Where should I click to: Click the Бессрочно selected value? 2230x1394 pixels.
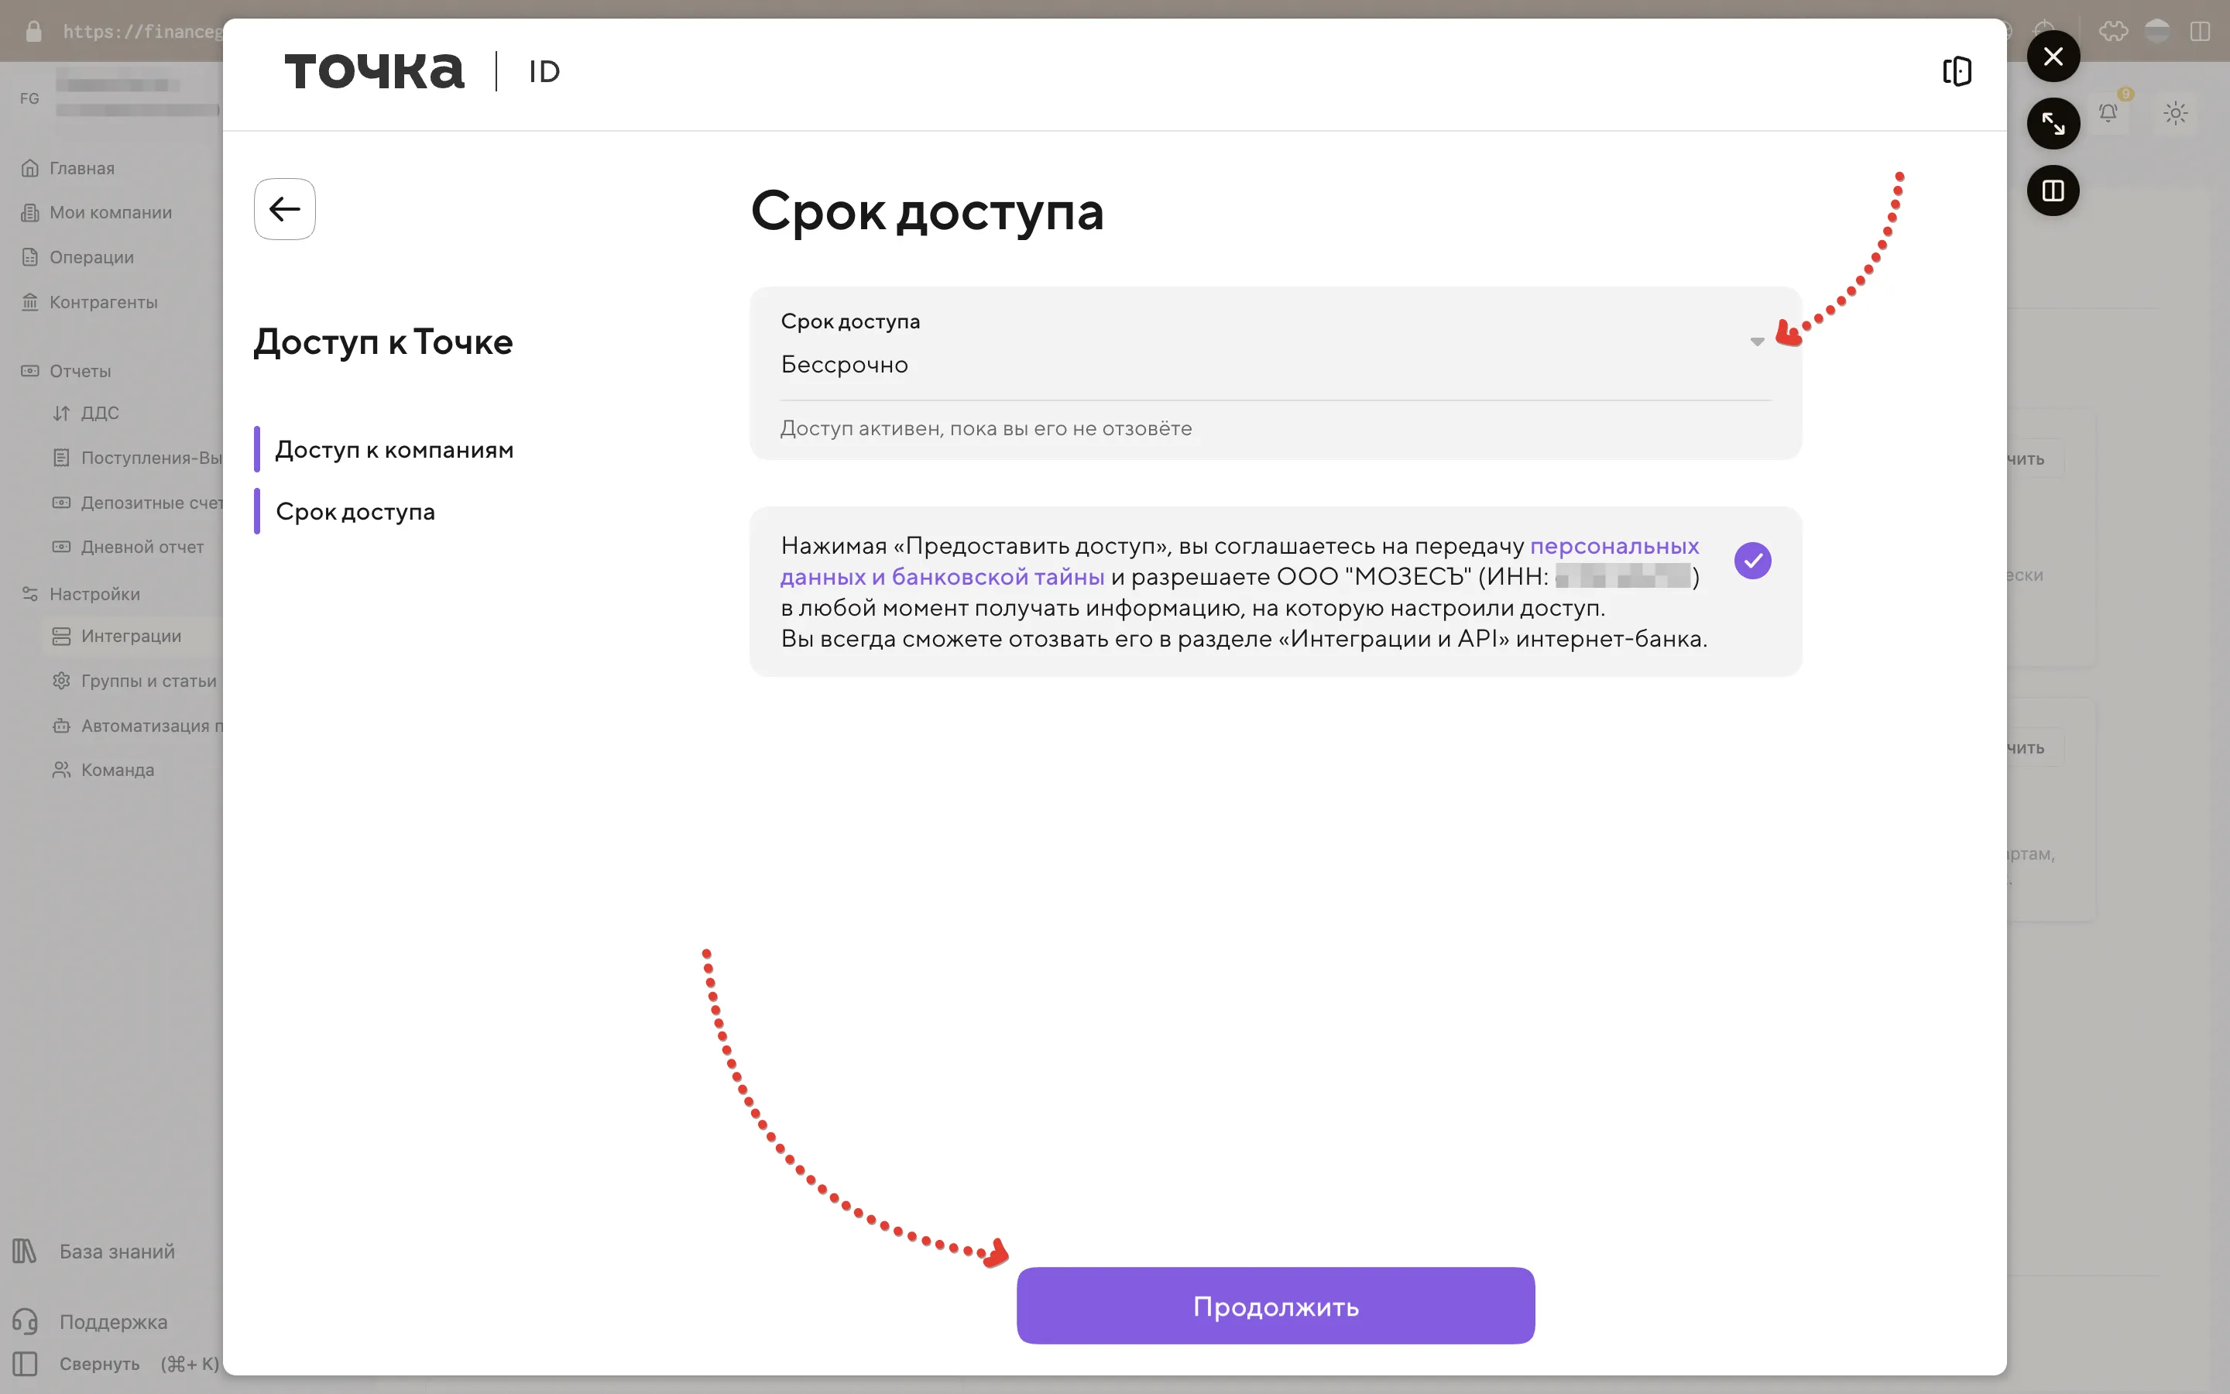[844, 365]
